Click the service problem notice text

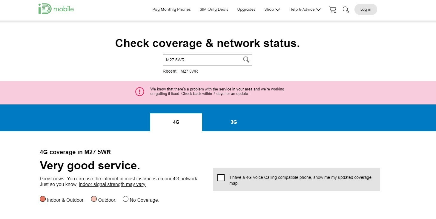point(217,91)
